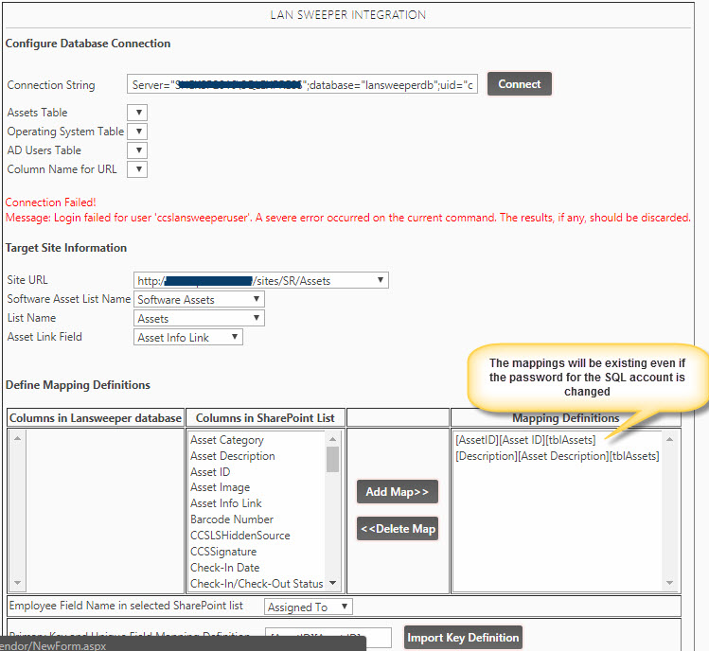Select Check-In/Check-Out Status in columns list
This screenshot has width=709, height=651.
click(257, 584)
